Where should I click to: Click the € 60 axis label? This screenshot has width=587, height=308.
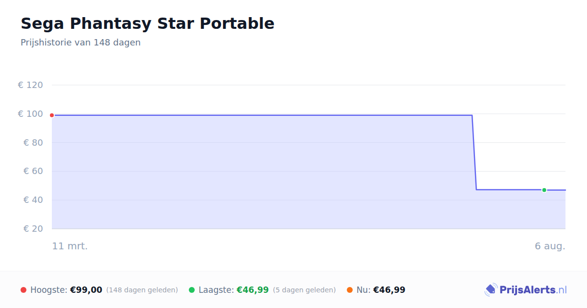point(33,171)
